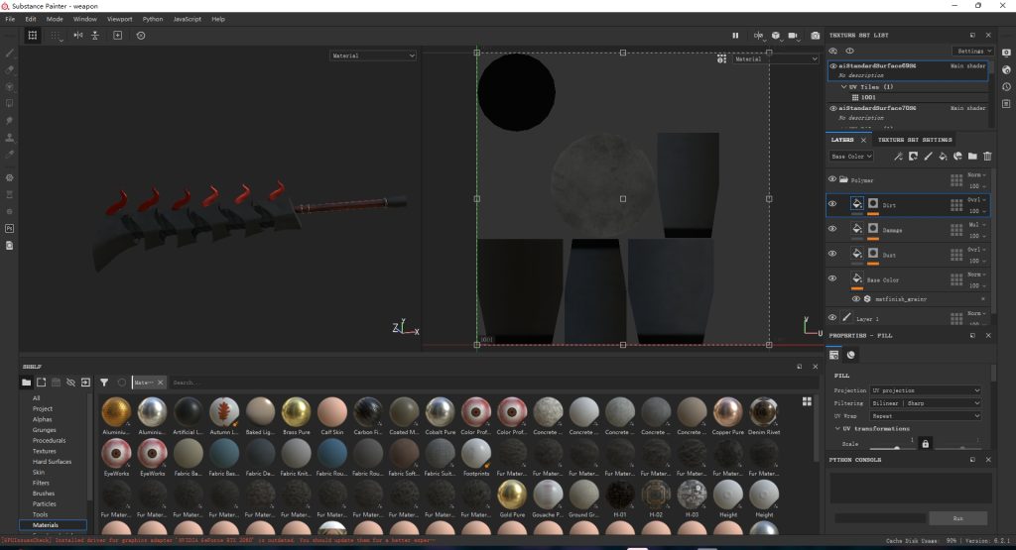Open the UV Wrap Repeat dropdown
Screen dimensions: 1016x550
[x=926, y=416]
